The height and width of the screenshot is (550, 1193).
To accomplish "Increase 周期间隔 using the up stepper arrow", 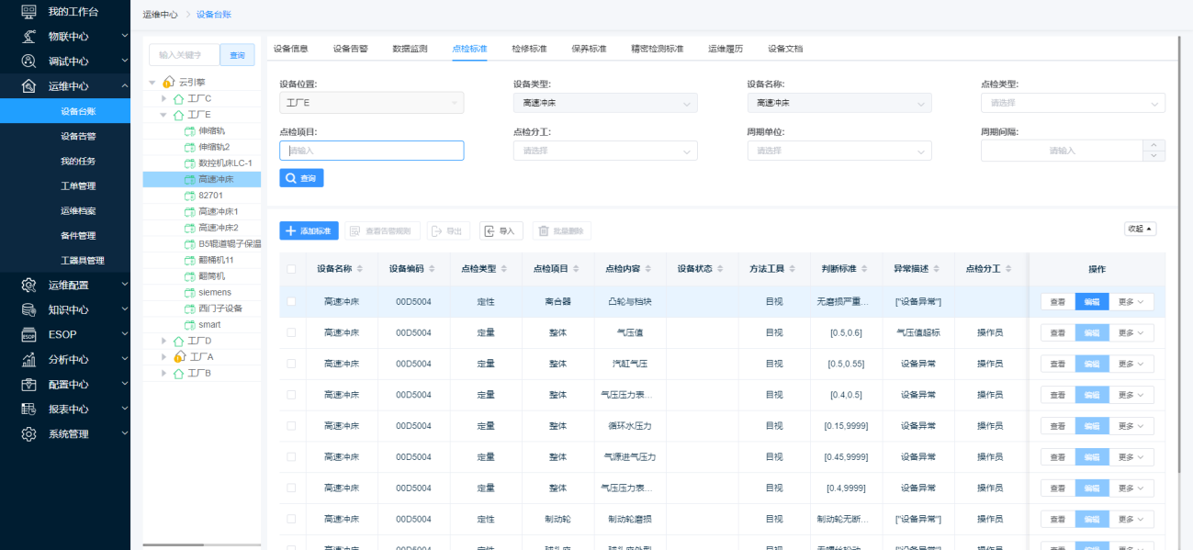I will click(1154, 145).
